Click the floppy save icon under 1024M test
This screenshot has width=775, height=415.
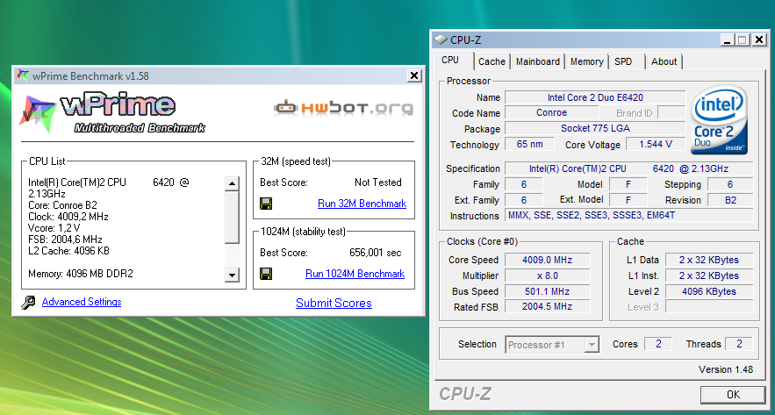click(x=266, y=274)
